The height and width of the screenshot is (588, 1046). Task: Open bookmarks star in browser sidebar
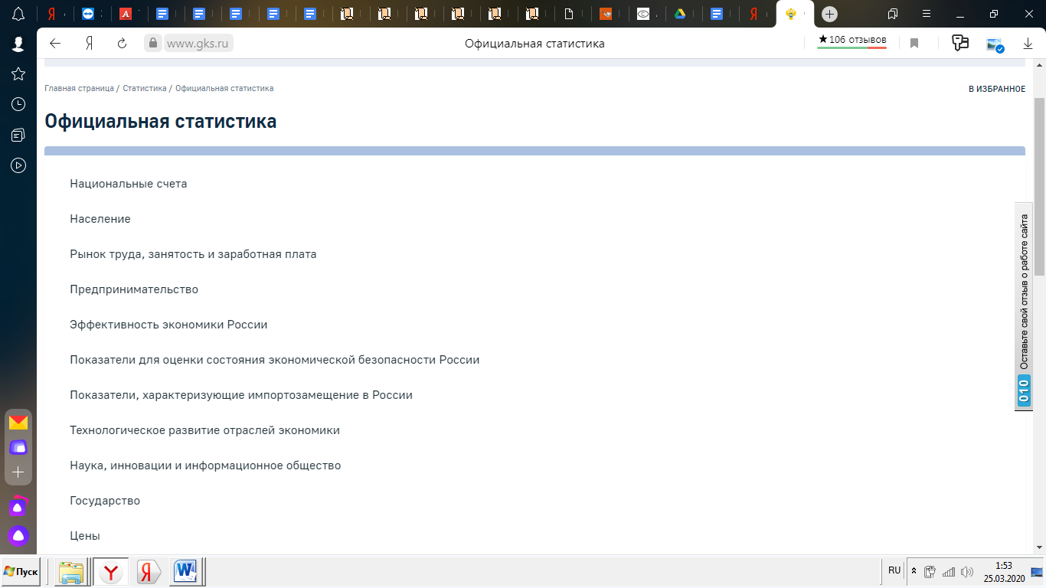(18, 73)
